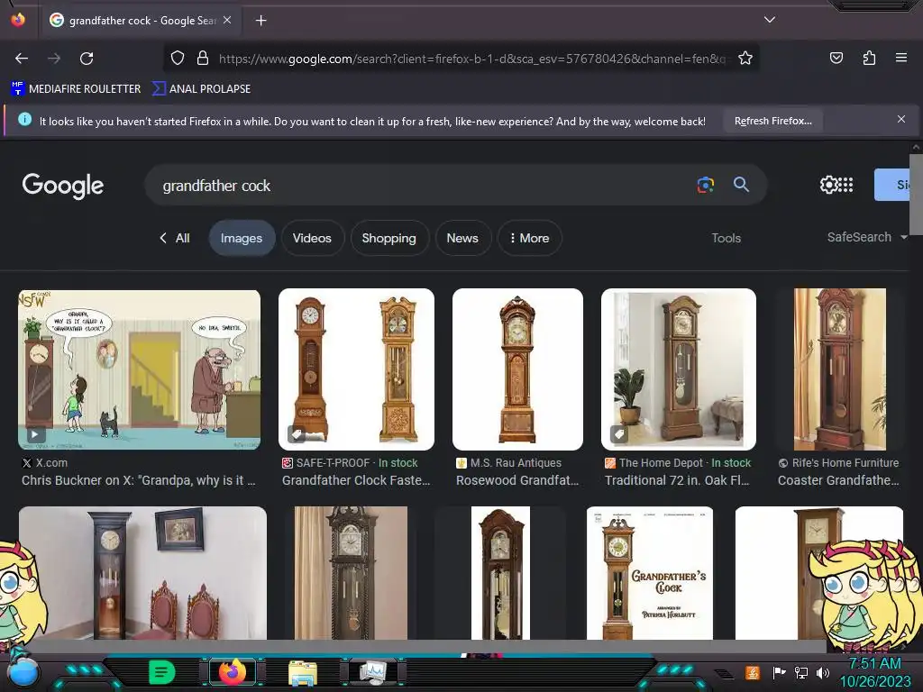The height and width of the screenshot is (692, 923).
Task: Click the play badge on cartoon thumbnail
Action: pos(35,435)
